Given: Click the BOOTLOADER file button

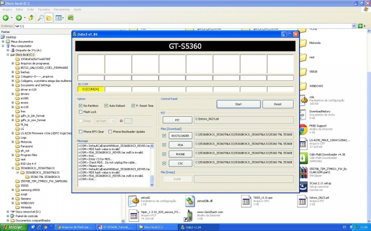Looking at the screenshot, I should [180, 135].
